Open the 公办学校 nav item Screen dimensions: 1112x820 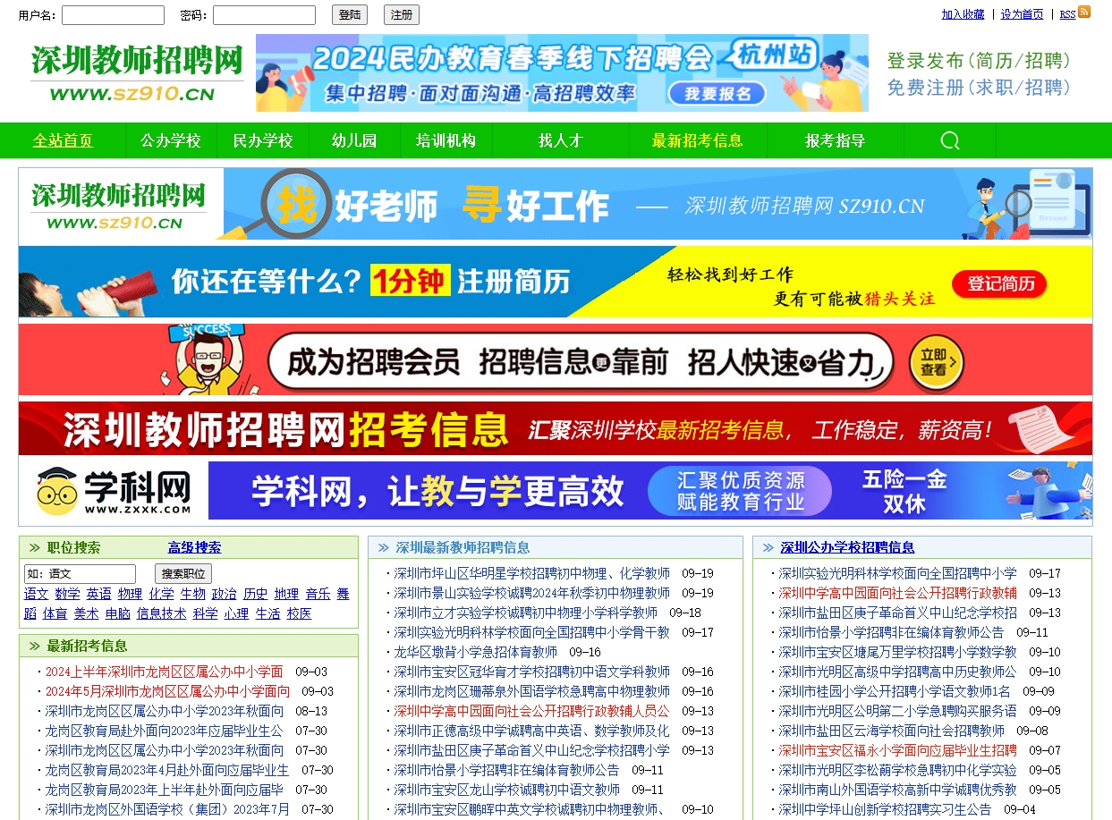coord(170,141)
